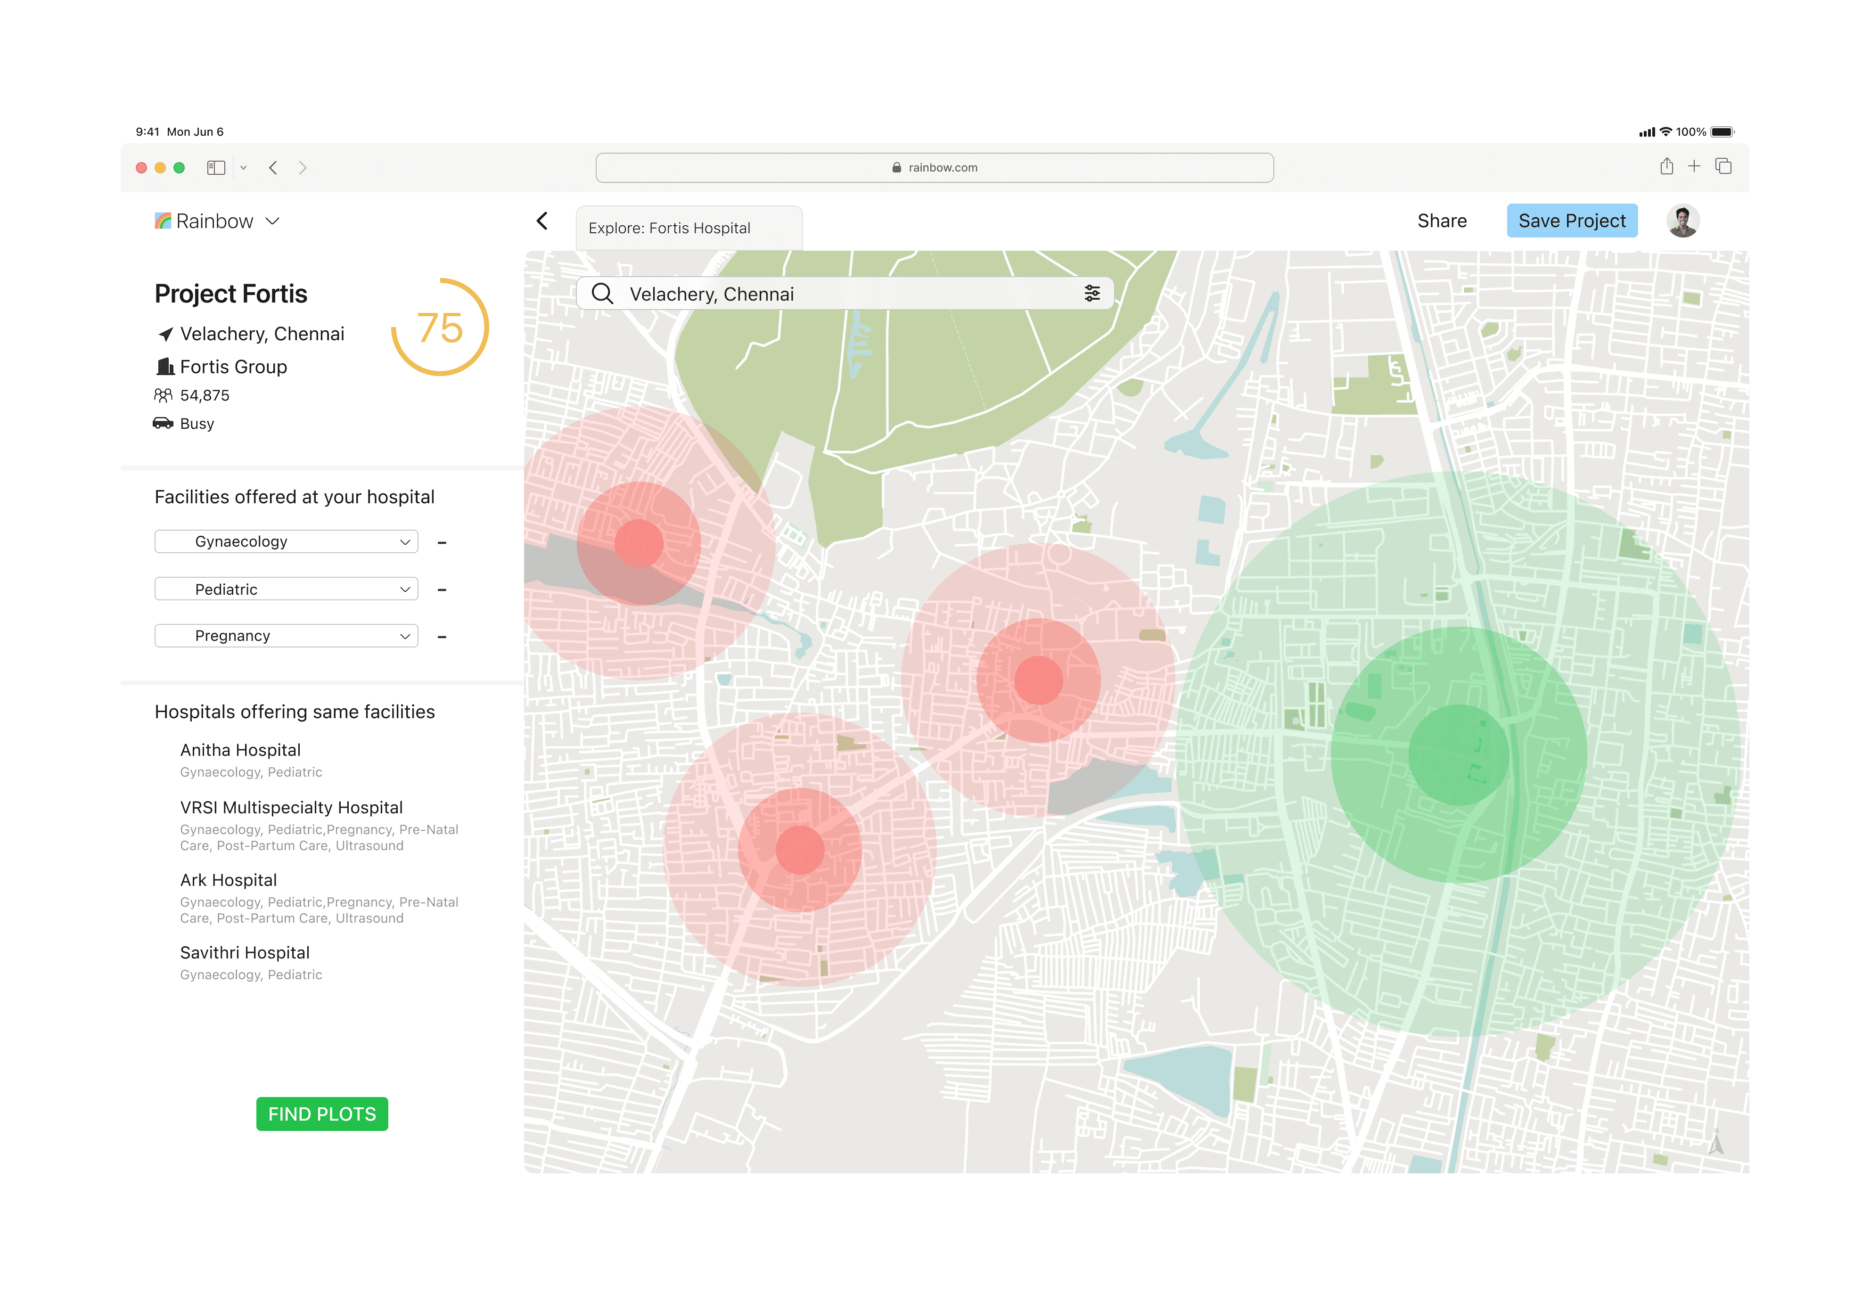Screen dimensions: 1870x1294
Task: Open the Gynaecology facility dropdown
Action: point(286,541)
